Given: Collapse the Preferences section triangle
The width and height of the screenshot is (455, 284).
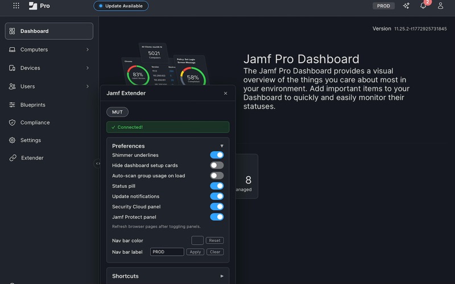Looking at the screenshot, I should (222, 146).
